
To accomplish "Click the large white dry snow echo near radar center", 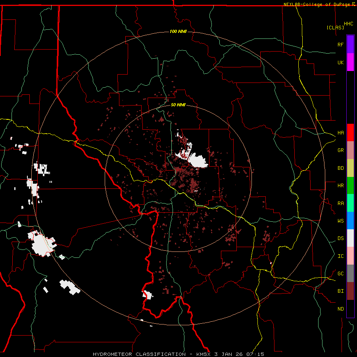I will tap(198, 161).
